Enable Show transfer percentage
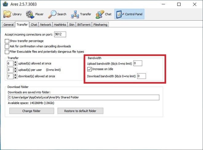The image size is (203, 150). click(7, 41)
